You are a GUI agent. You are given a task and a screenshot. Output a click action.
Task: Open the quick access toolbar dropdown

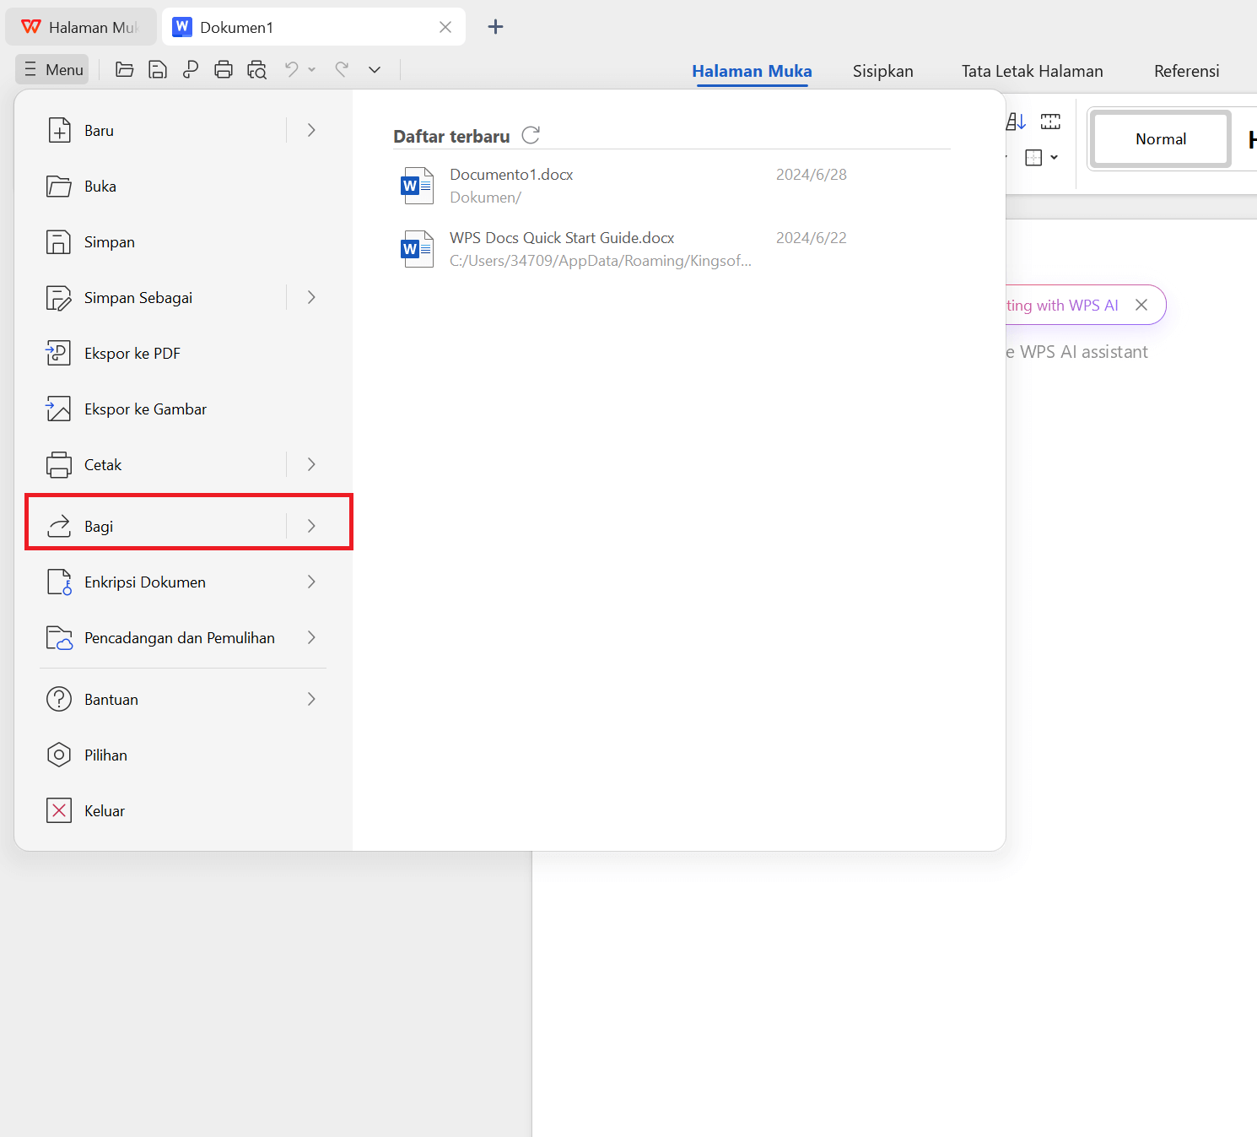tap(375, 70)
